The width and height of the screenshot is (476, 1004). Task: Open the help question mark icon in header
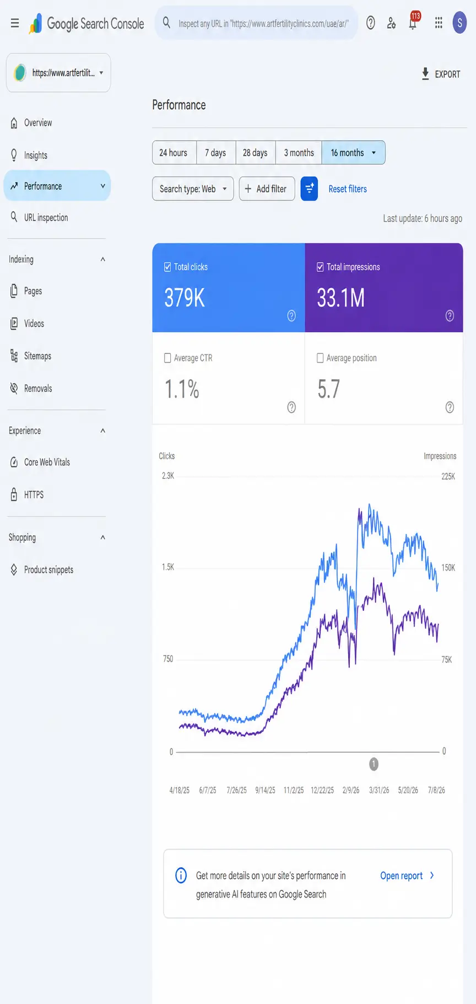(371, 23)
